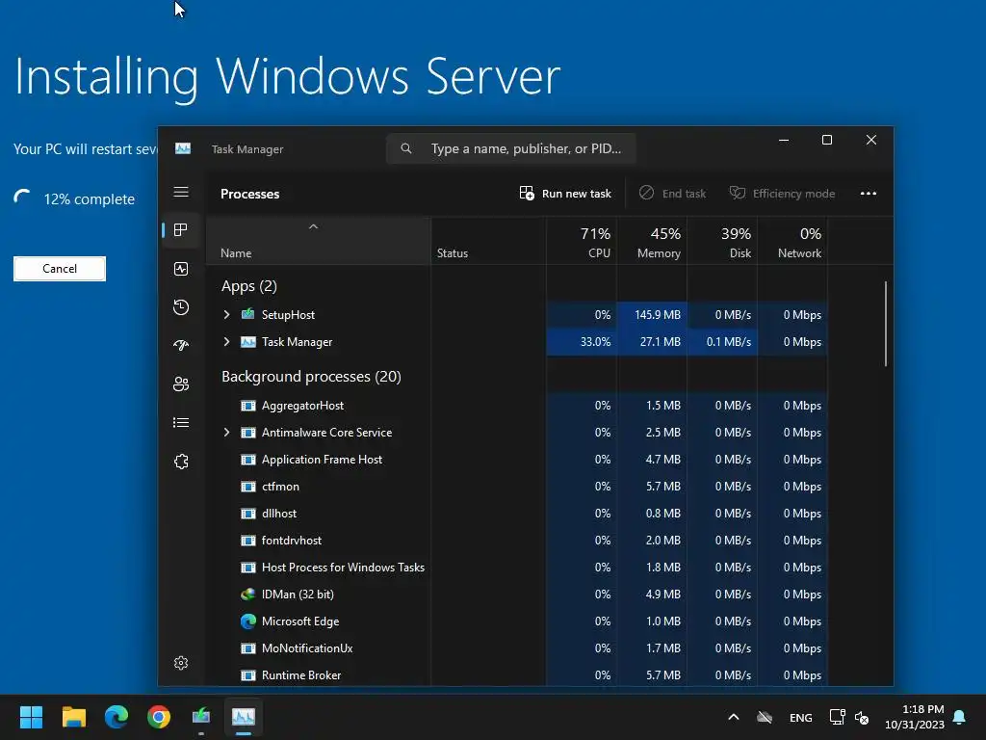Open the notifications bell
The image size is (986, 740).
(x=959, y=717)
